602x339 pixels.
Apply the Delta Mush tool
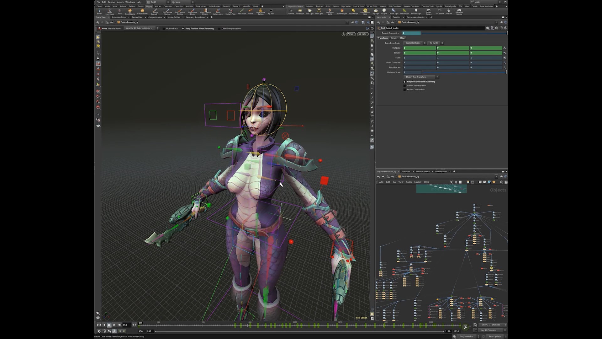pyautogui.click(x=242, y=12)
